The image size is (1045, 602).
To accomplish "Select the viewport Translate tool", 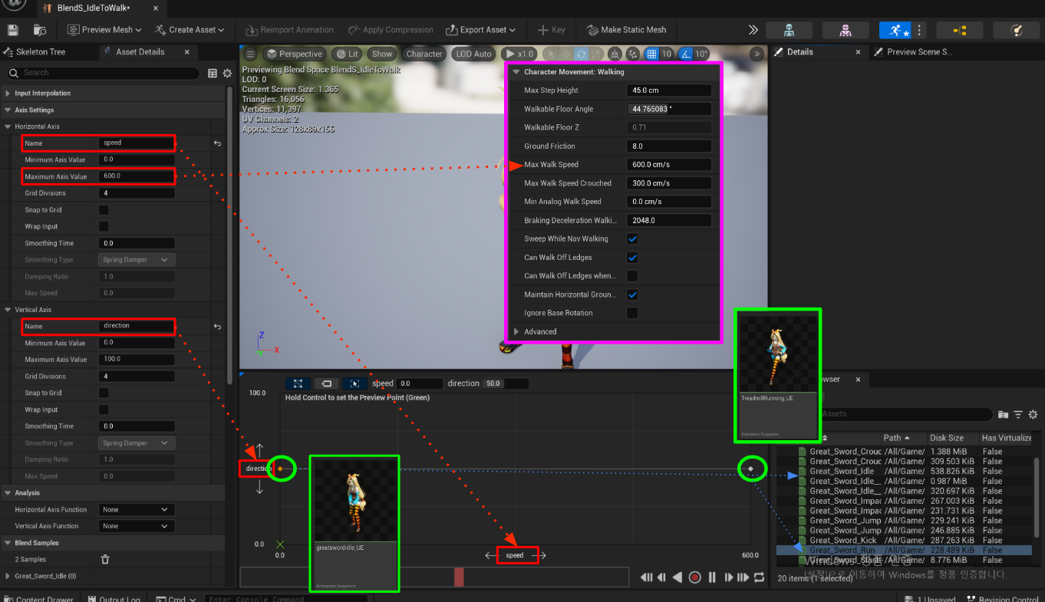I will [566, 54].
